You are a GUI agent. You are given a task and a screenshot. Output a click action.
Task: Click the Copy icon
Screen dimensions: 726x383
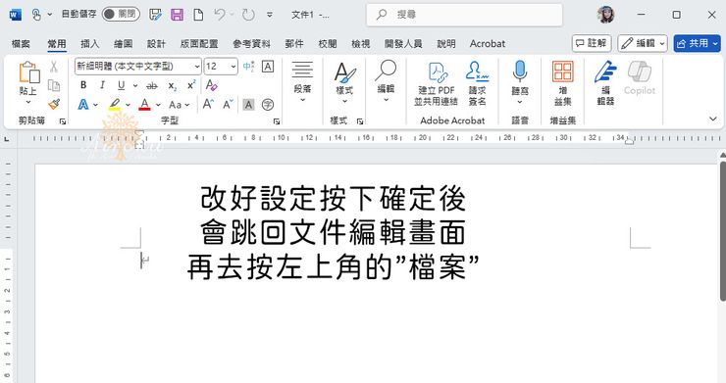tap(54, 85)
